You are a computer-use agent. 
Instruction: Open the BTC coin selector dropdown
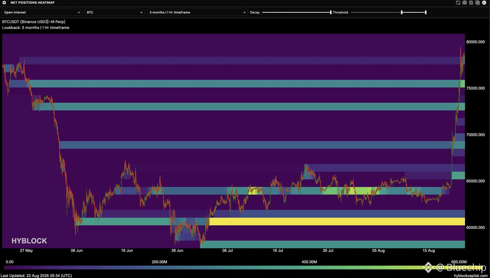(114, 12)
